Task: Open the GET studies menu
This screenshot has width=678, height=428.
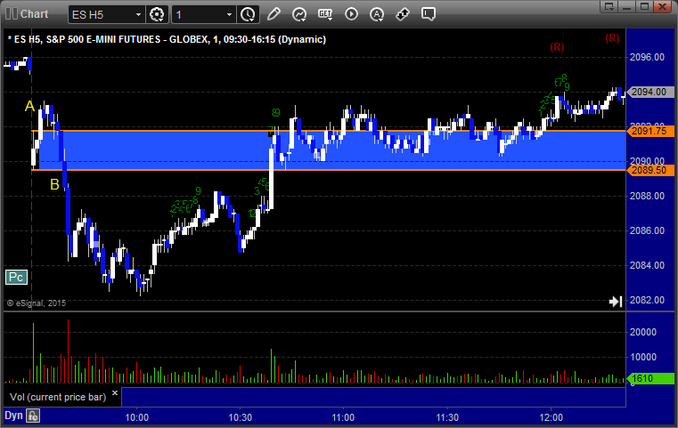Action: point(325,14)
